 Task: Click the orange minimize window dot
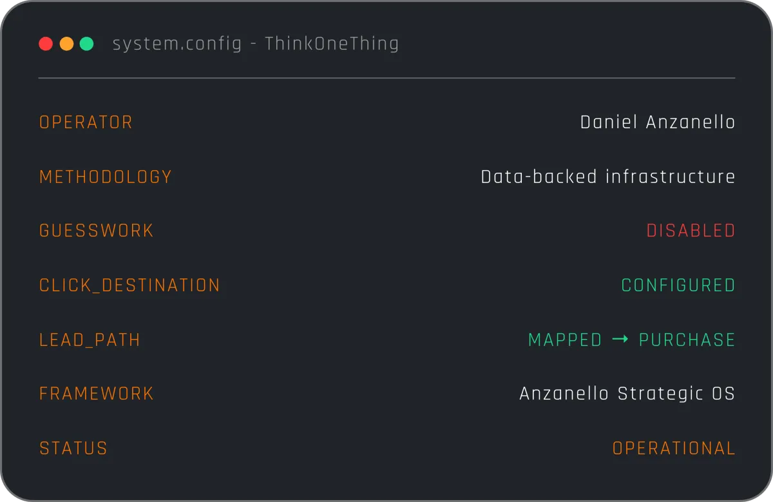click(x=66, y=44)
